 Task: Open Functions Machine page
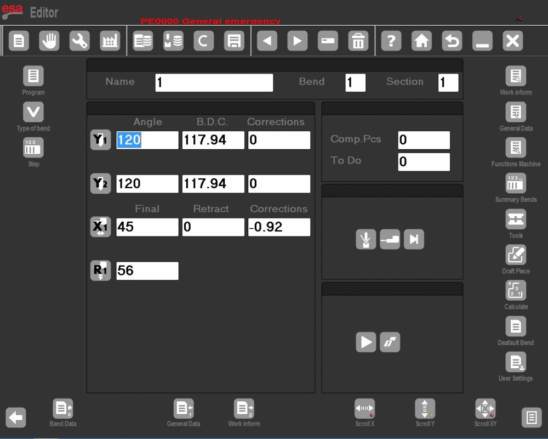(516, 148)
